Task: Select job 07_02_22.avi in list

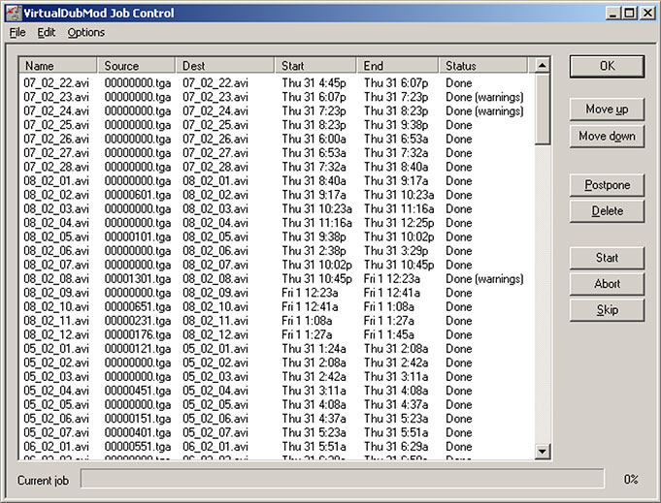Action: coord(56,83)
